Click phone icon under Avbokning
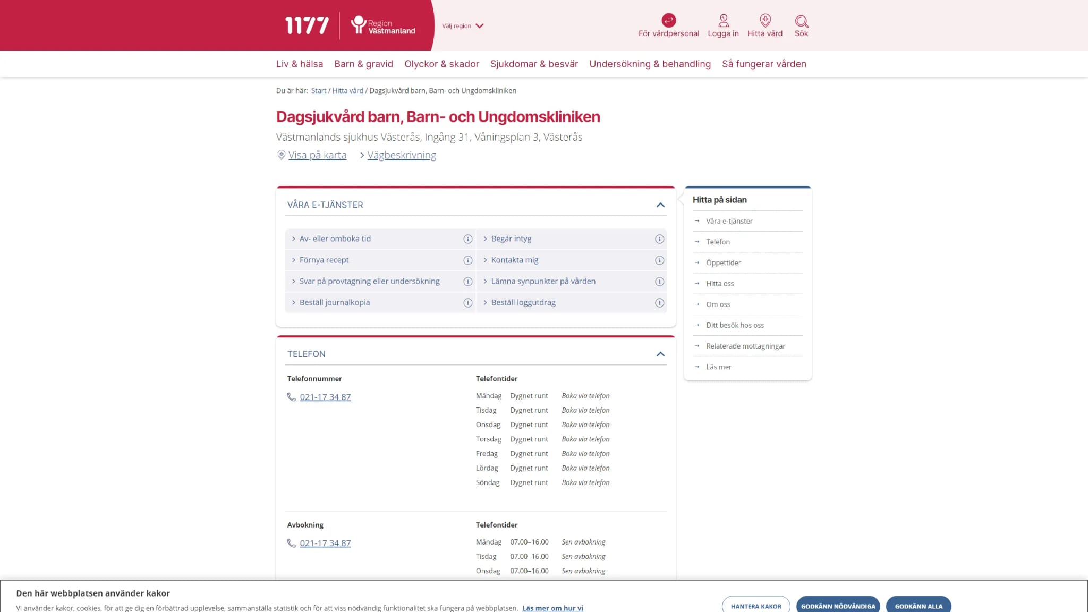The height and width of the screenshot is (612, 1088). tap(291, 543)
